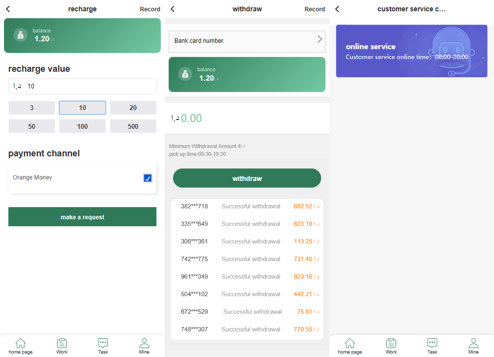Open Task icon below customer service screen

(x=432, y=346)
